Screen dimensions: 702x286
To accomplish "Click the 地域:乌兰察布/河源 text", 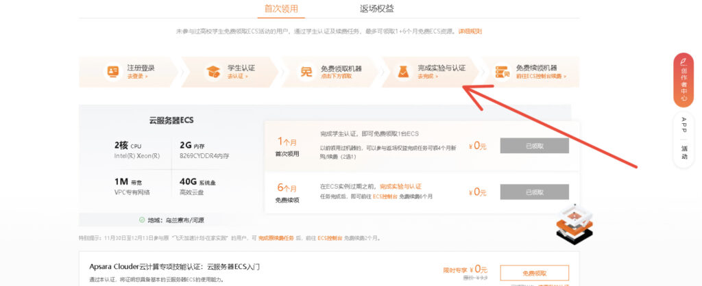I will [x=176, y=220].
